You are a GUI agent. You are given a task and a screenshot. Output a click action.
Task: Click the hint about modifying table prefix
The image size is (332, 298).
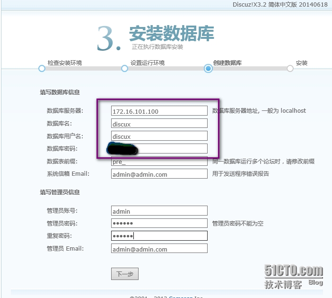(x=263, y=162)
